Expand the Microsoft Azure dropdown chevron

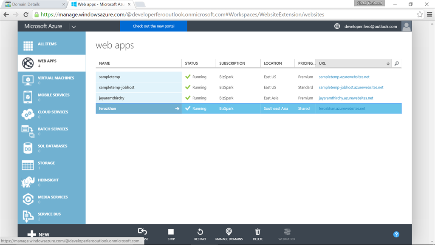point(73,27)
